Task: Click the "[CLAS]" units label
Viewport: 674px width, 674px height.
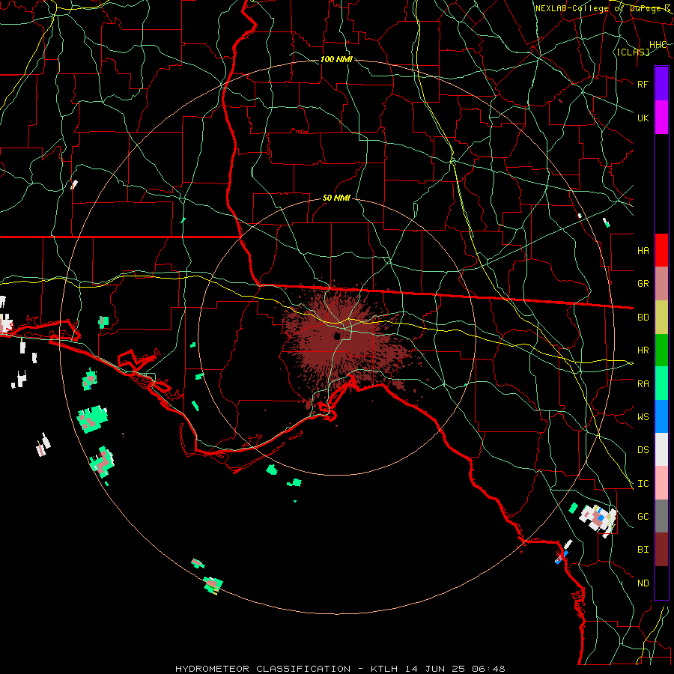Action: coord(633,52)
